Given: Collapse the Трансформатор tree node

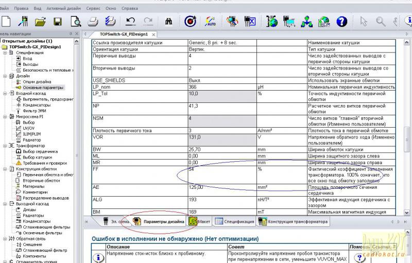Looking at the screenshot, I should pos(5,146).
